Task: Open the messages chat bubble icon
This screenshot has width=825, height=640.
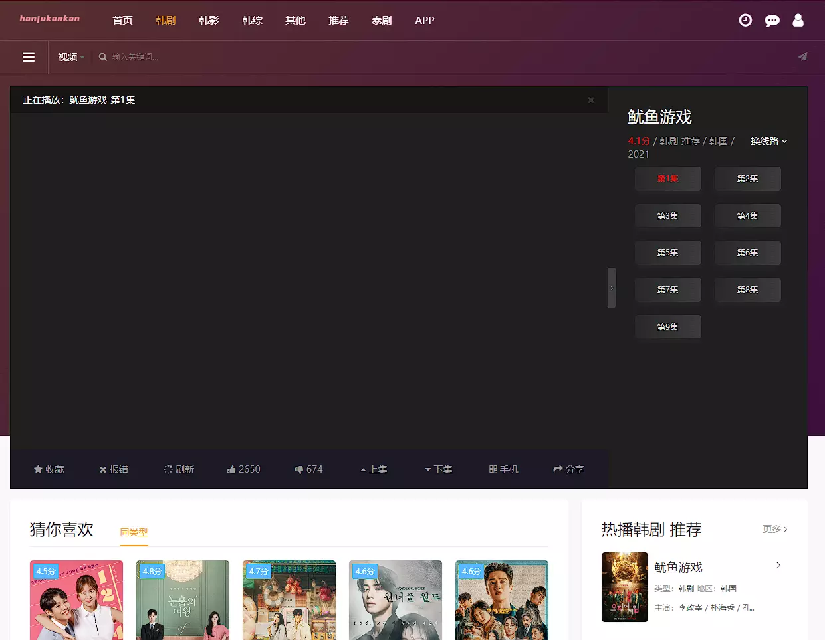Action: (x=772, y=21)
